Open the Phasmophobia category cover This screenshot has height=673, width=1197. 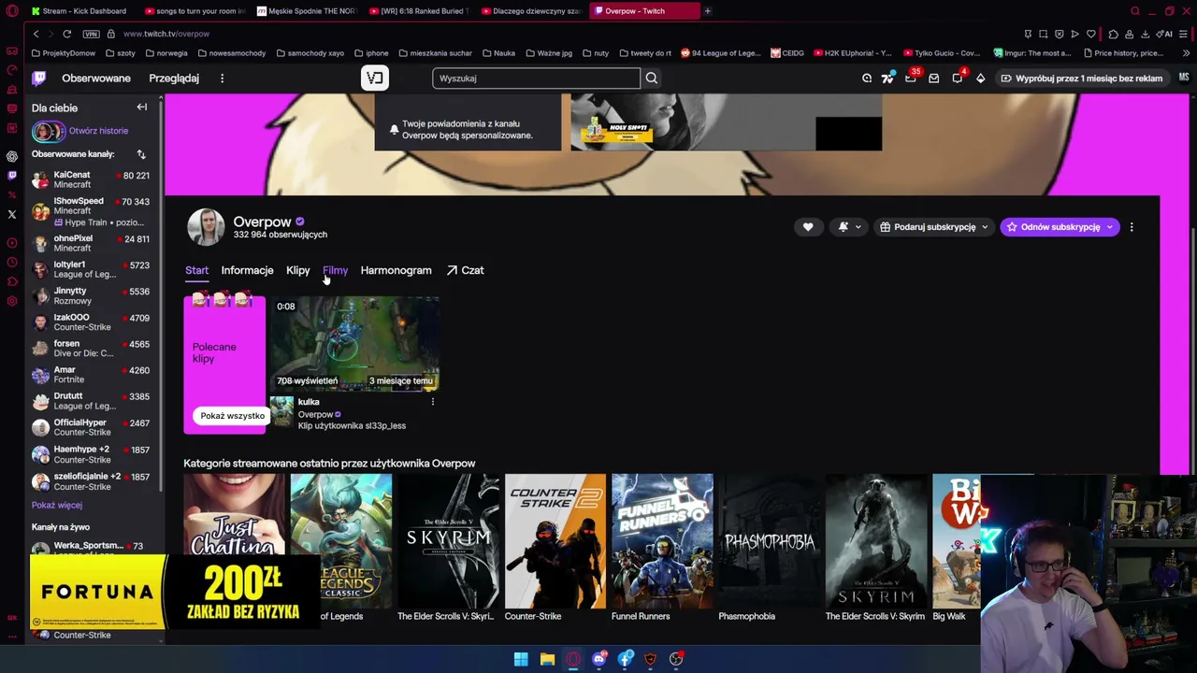[770, 541]
